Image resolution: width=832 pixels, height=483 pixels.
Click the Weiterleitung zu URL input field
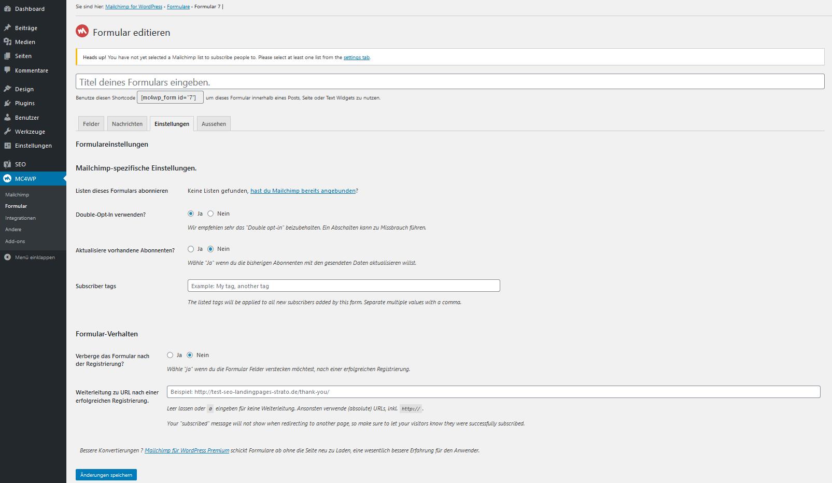(x=493, y=392)
